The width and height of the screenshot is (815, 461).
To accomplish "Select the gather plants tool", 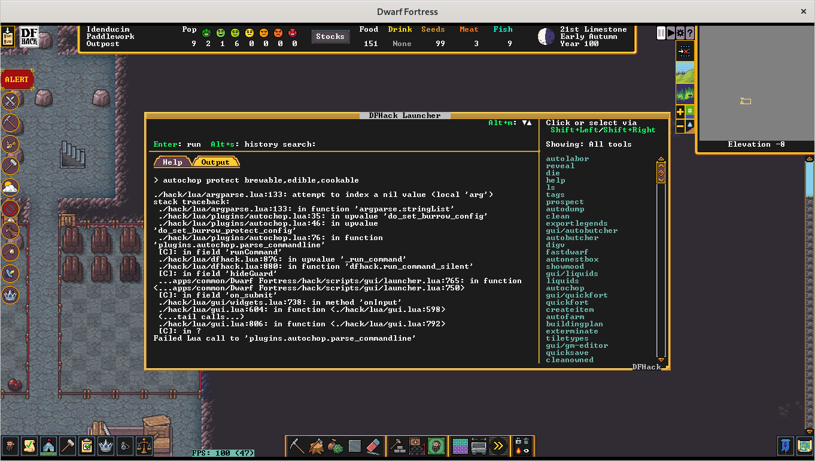I will (336, 446).
